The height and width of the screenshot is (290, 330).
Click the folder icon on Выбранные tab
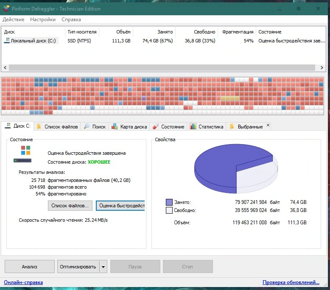point(232,126)
